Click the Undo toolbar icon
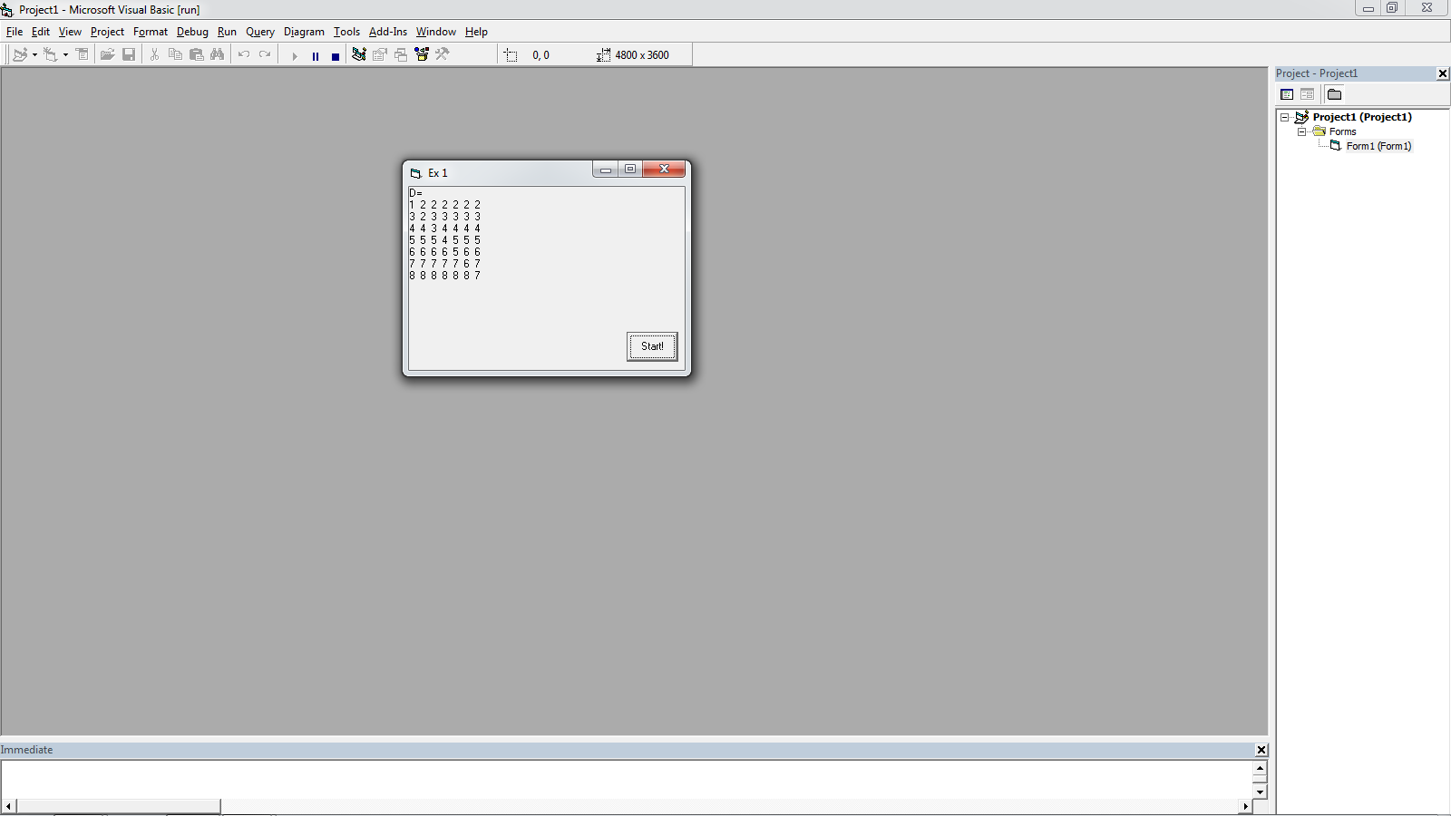1451x816 pixels. pyautogui.click(x=244, y=55)
